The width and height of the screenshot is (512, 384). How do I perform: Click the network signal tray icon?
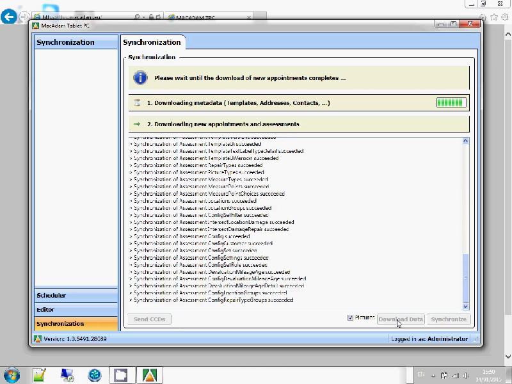[x=454, y=375]
